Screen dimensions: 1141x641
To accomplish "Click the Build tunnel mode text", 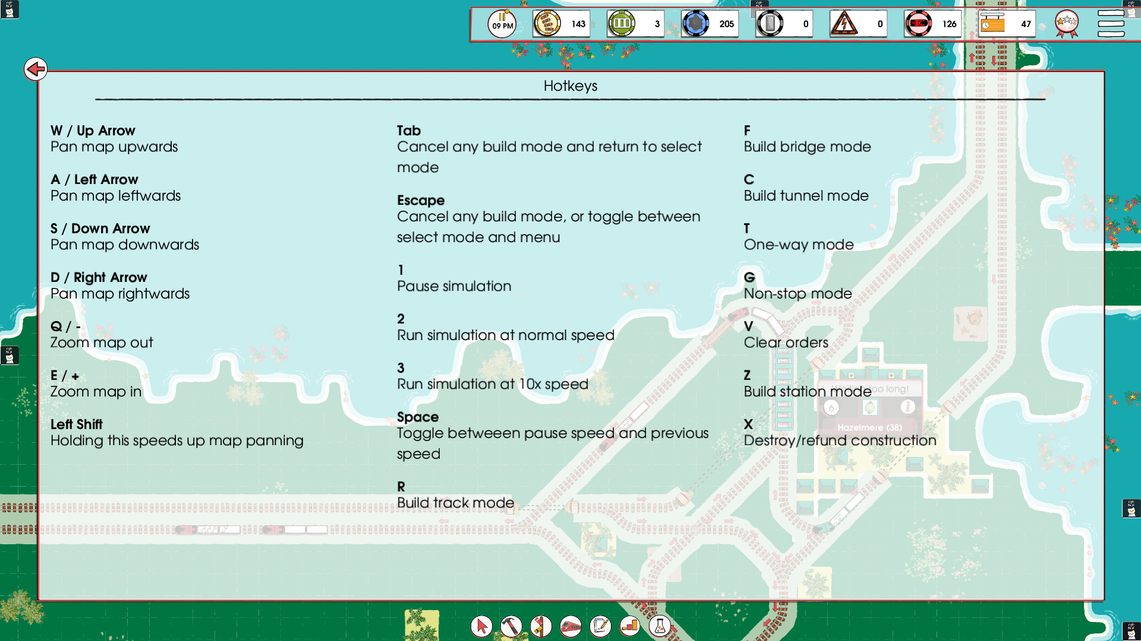I will (806, 196).
